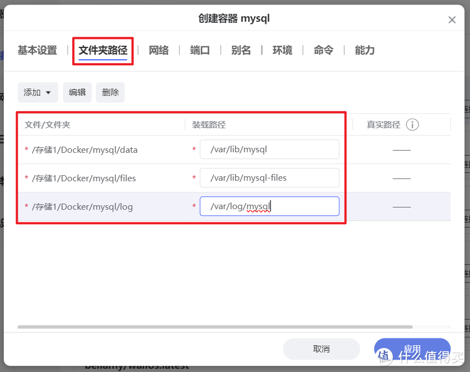
Task: Click the 应用 (Apply) button
Action: (412, 349)
